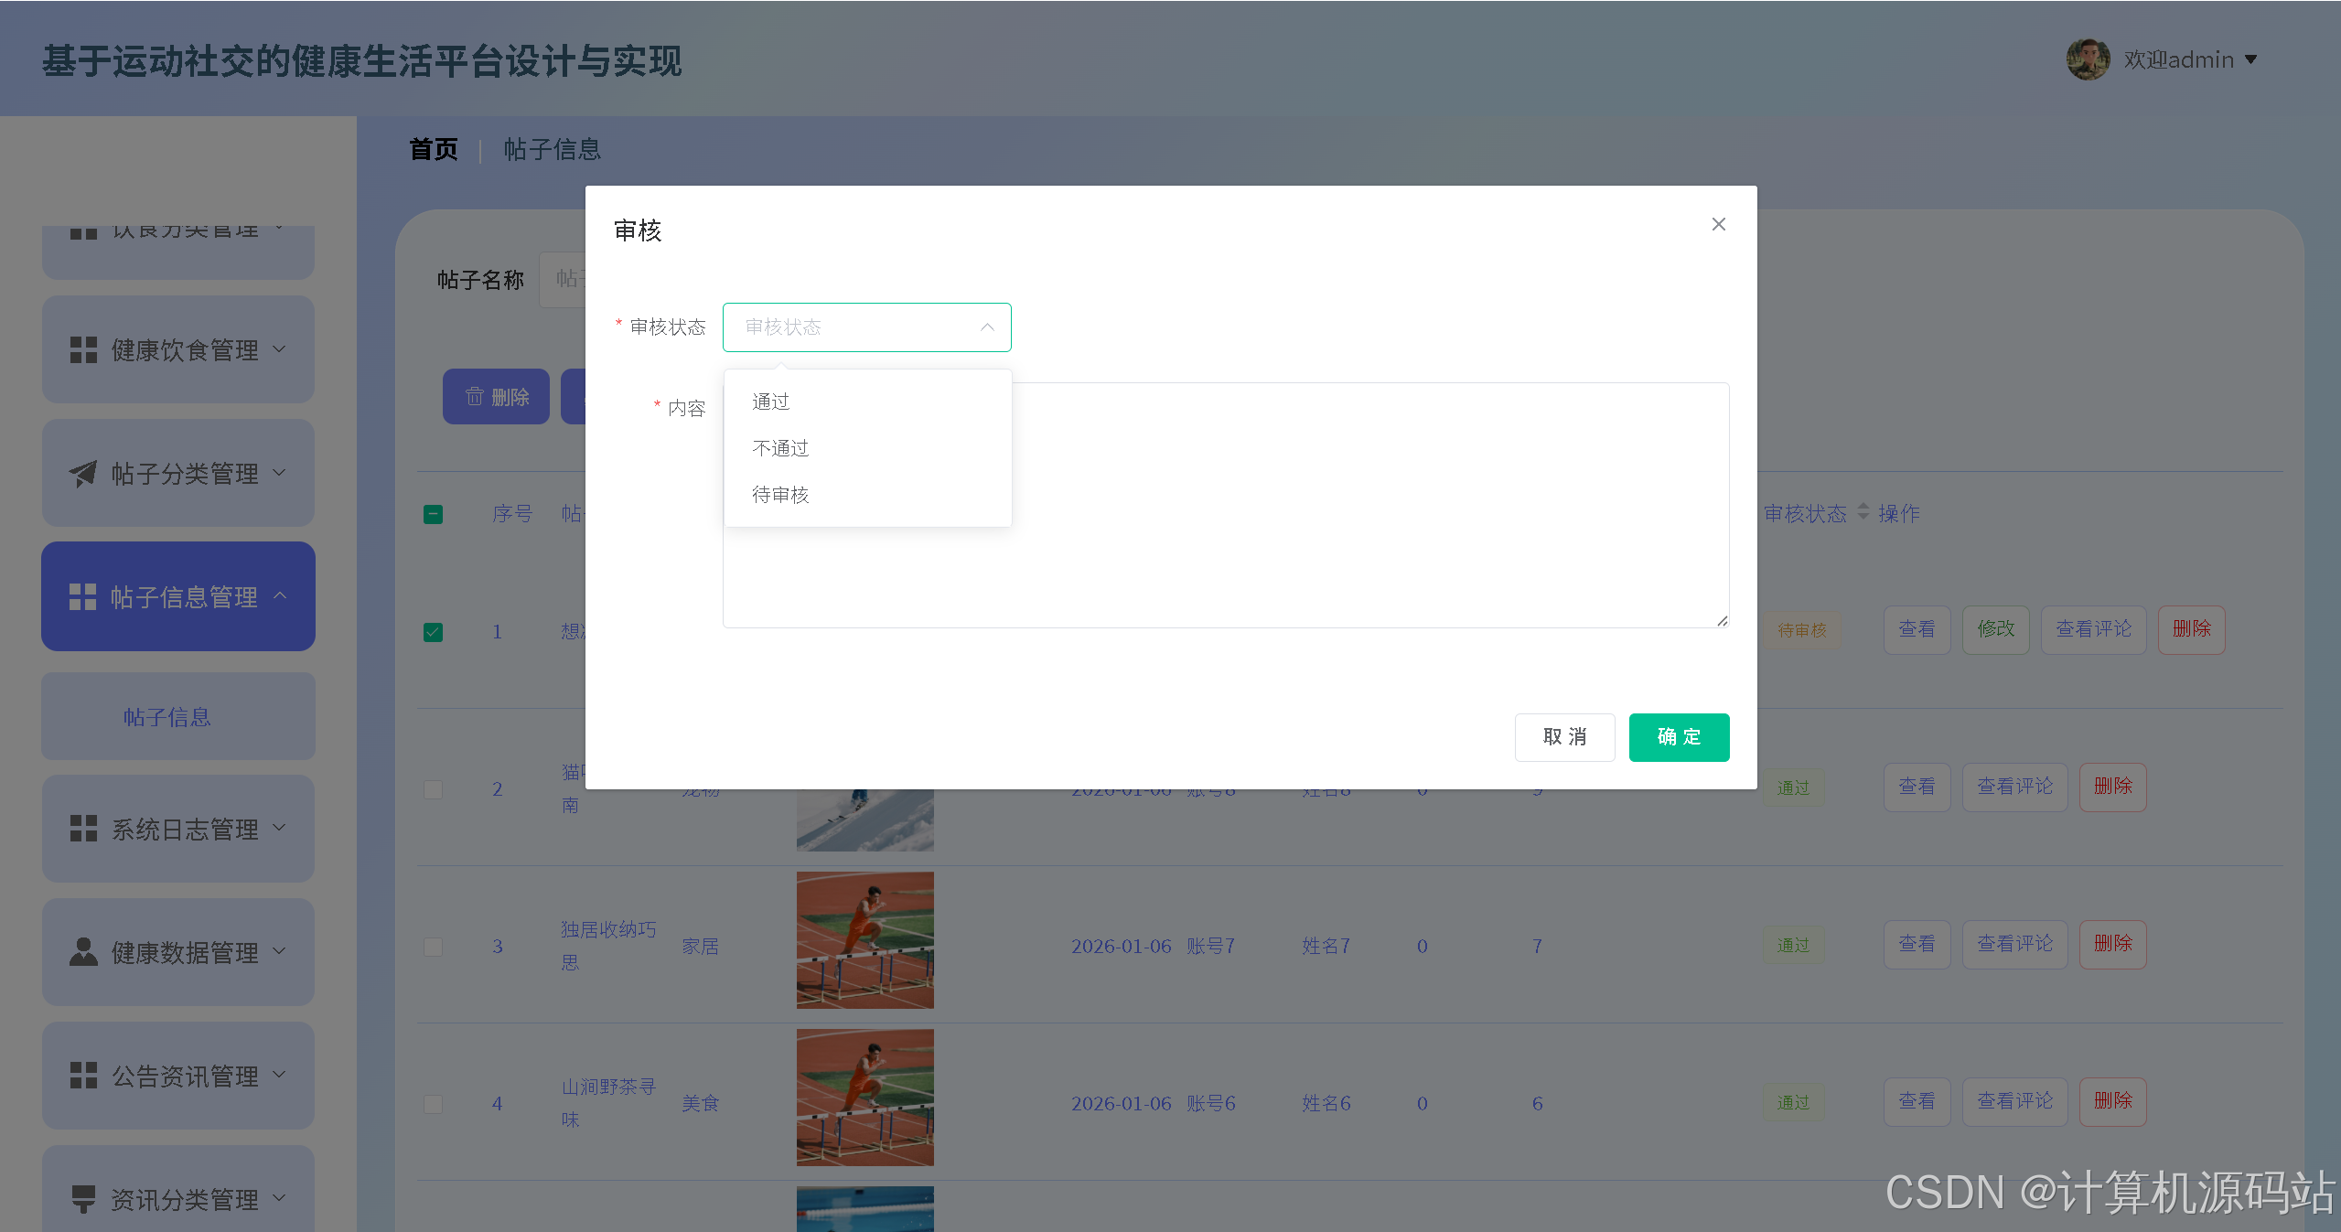The width and height of the screenshot is (2341, 1232).
Task: Expand 系统日志管理 sidebar menu
Action: (x=178, y=829)
